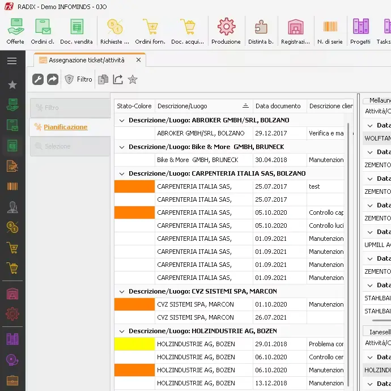Select the WOLFTAN row in right panel
This screenshot has width=391, height=391.
point(377,138)
